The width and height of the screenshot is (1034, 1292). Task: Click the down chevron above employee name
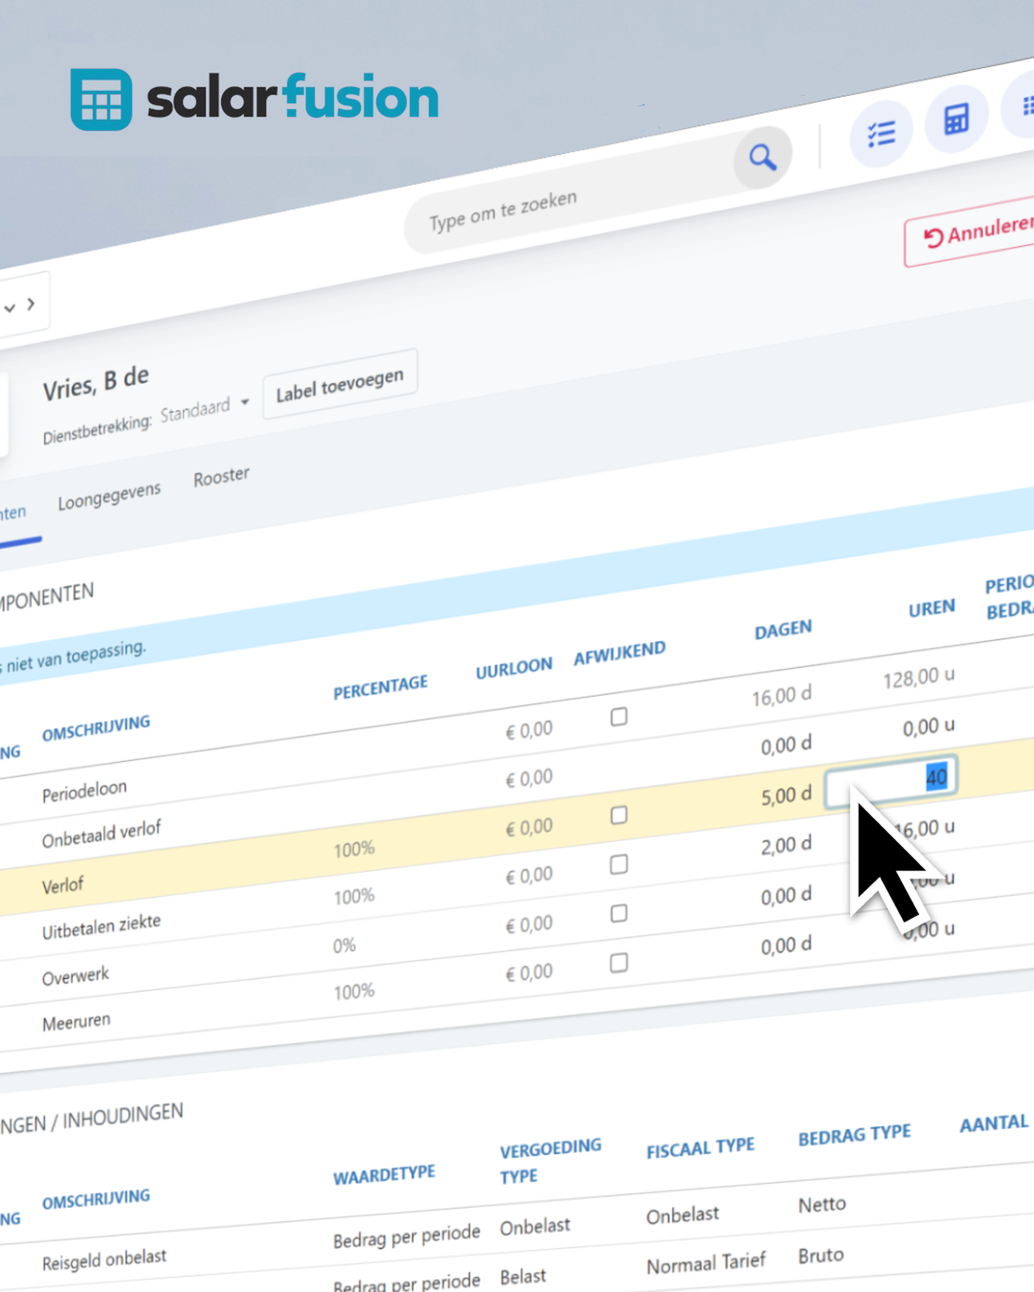10,309
